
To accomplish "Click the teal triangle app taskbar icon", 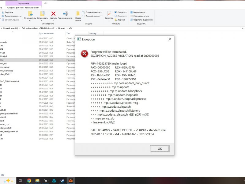I will (54, 181).
